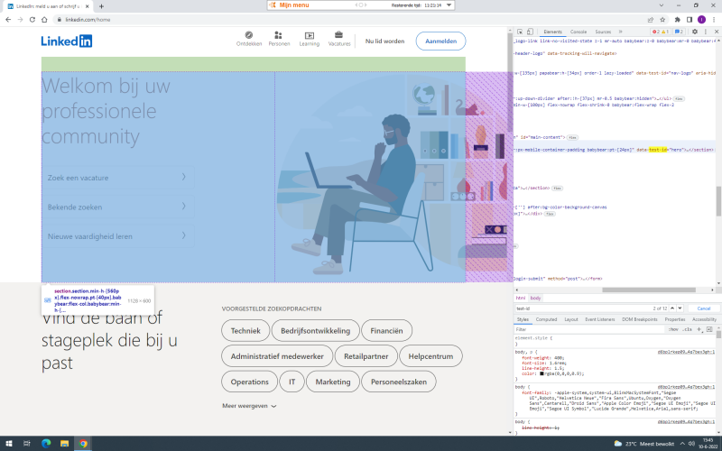Select the html breadcrumb item
The image size is (722, 451).
pos(521,299)
